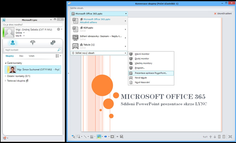Open gear menu dropdown arrow in Lync
Screen dimensions: 236x143
coord(62,29)
